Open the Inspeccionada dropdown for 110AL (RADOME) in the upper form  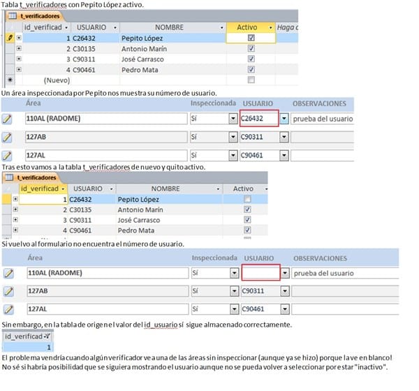[x=233, y=119]
